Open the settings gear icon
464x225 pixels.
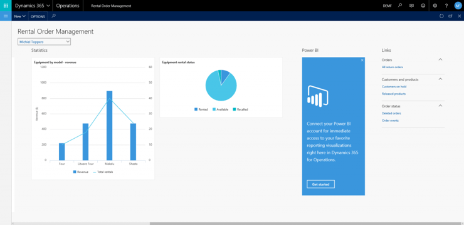(x=435, y=6)
